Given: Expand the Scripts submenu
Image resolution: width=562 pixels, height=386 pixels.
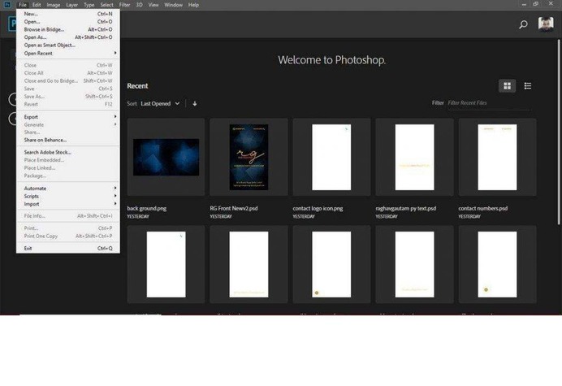Looking at the screenshot, I should click(x=68, y=196).
